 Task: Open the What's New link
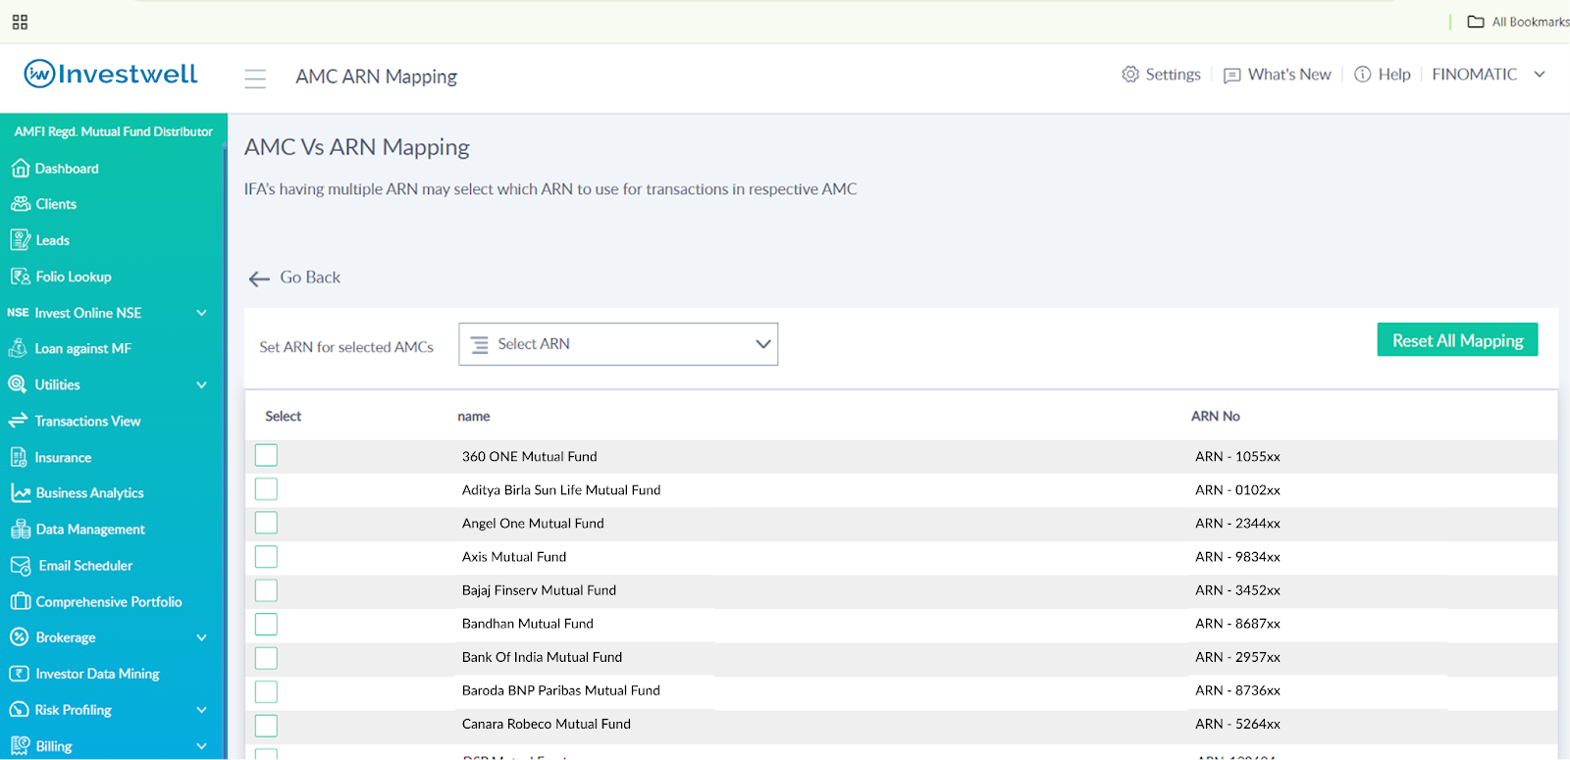1289,75
